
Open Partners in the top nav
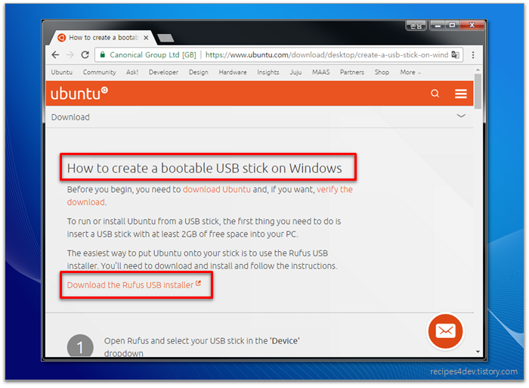click(352, 73)
